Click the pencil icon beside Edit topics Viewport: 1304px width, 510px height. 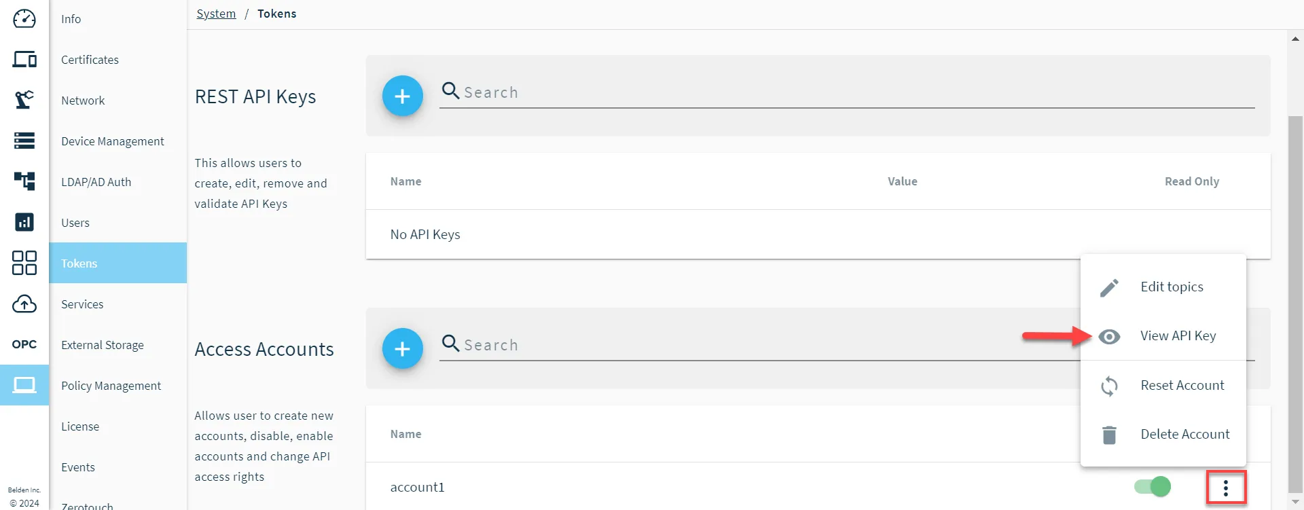pos(1109,287)
